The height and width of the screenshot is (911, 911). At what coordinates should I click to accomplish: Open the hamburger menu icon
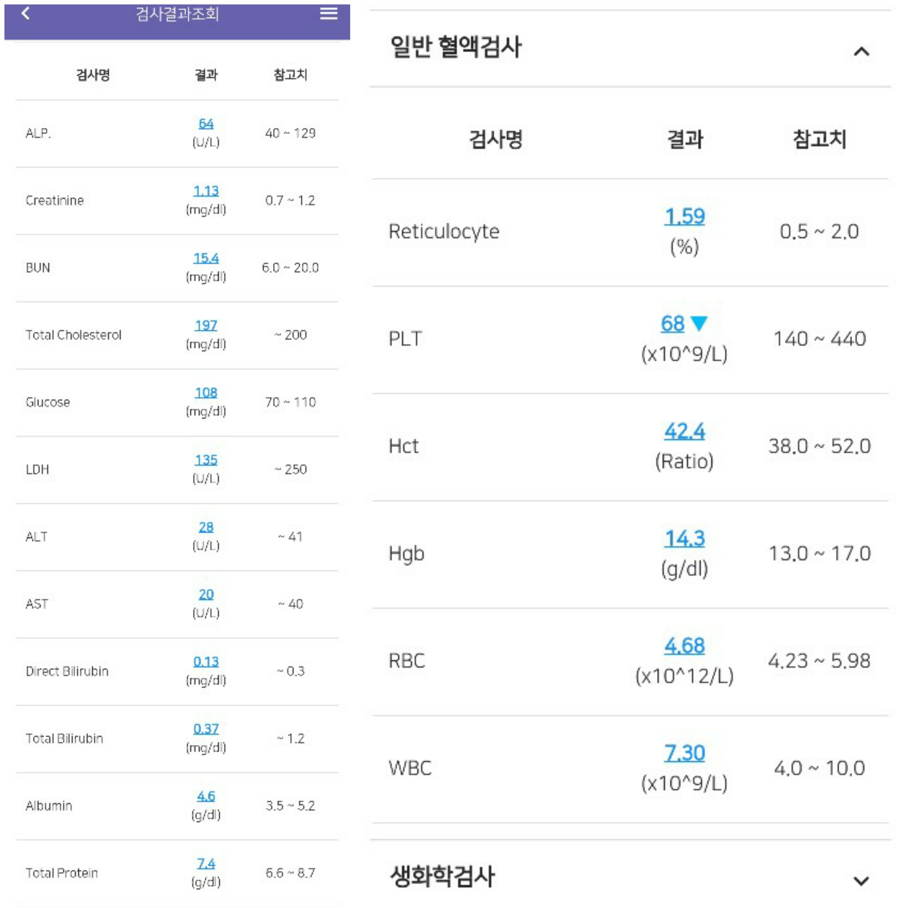tap(329, 13)
